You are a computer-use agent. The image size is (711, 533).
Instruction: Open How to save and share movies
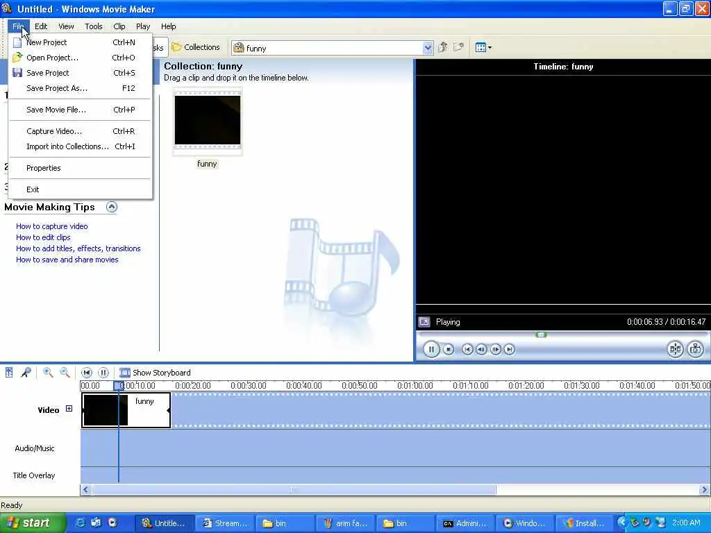(67, 260)
